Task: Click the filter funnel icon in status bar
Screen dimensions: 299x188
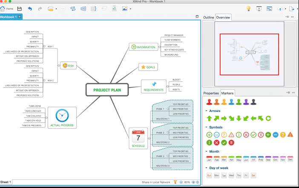Action: click(x=175, y=182)
